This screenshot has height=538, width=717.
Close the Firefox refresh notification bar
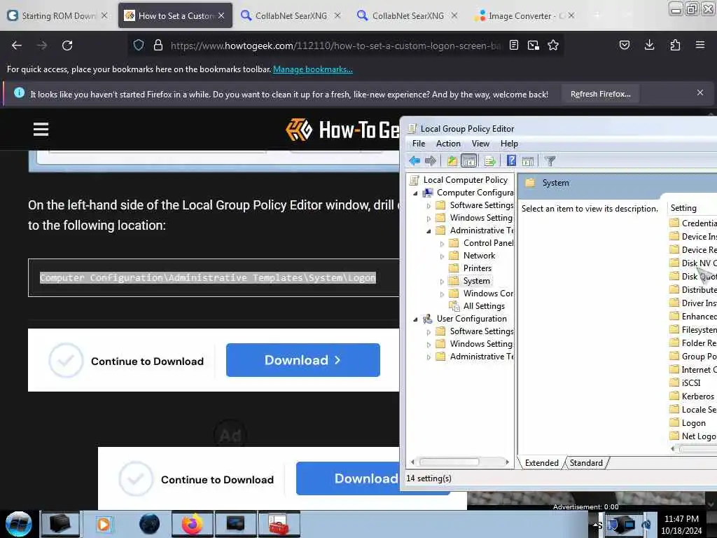[x=700, y=93]
